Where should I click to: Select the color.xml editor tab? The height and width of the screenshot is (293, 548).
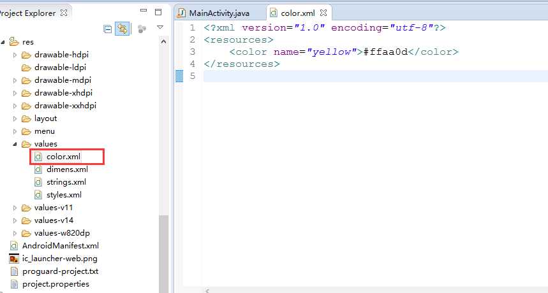pos(298,13)
